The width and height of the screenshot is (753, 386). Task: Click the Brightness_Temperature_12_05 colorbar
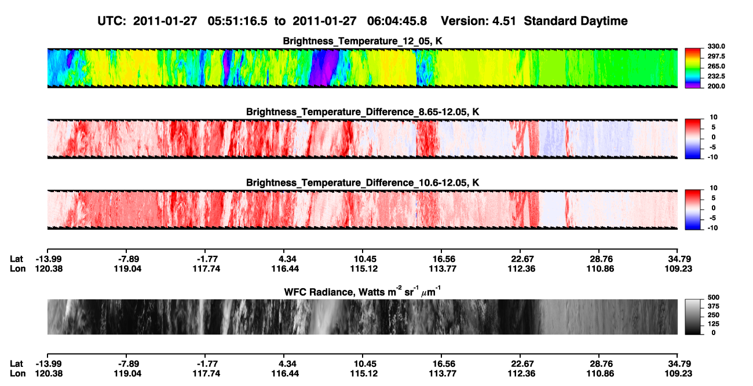693,68
